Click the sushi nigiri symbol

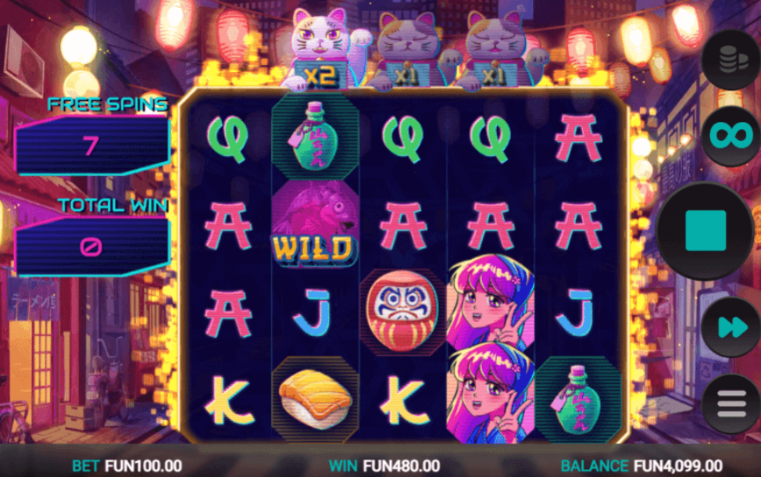click(x=316, y=400)
